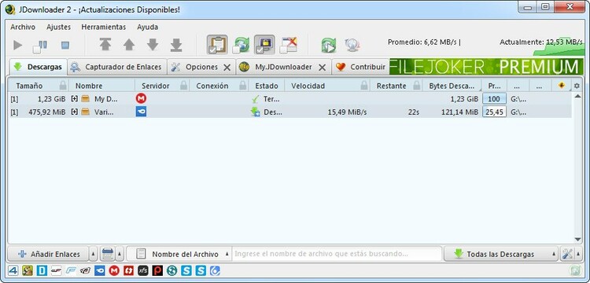Toggle lock on the Velocidad column
590x283 pixels.
coord(364,86)
